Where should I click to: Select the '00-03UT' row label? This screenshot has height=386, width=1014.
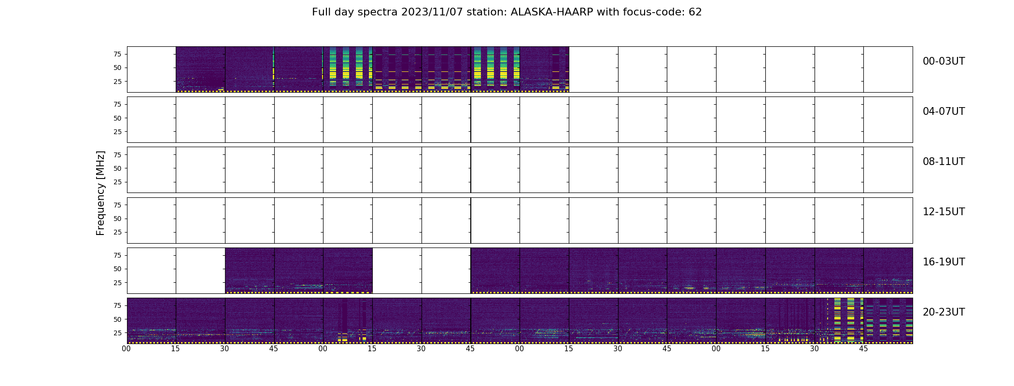[944, 61]
